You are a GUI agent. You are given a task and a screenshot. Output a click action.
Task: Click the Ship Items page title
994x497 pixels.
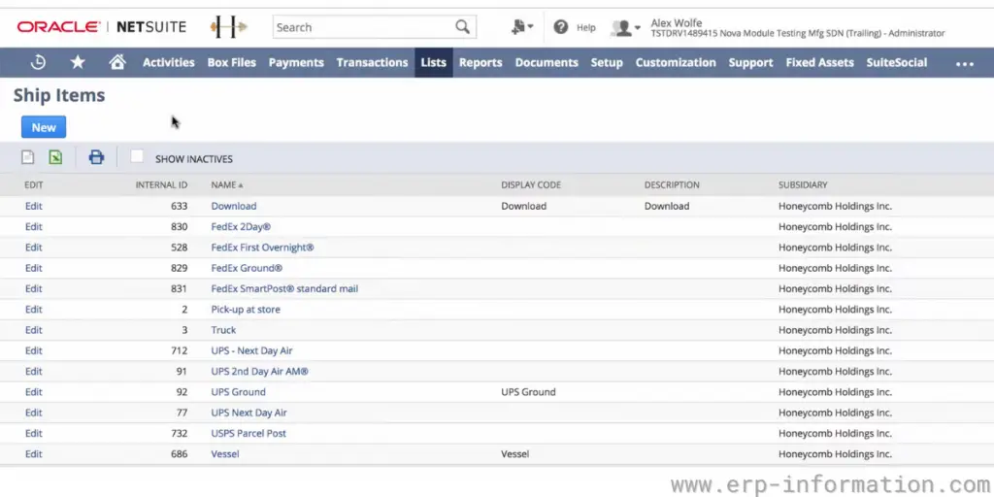pyautogui.click(x=59, y=96)
